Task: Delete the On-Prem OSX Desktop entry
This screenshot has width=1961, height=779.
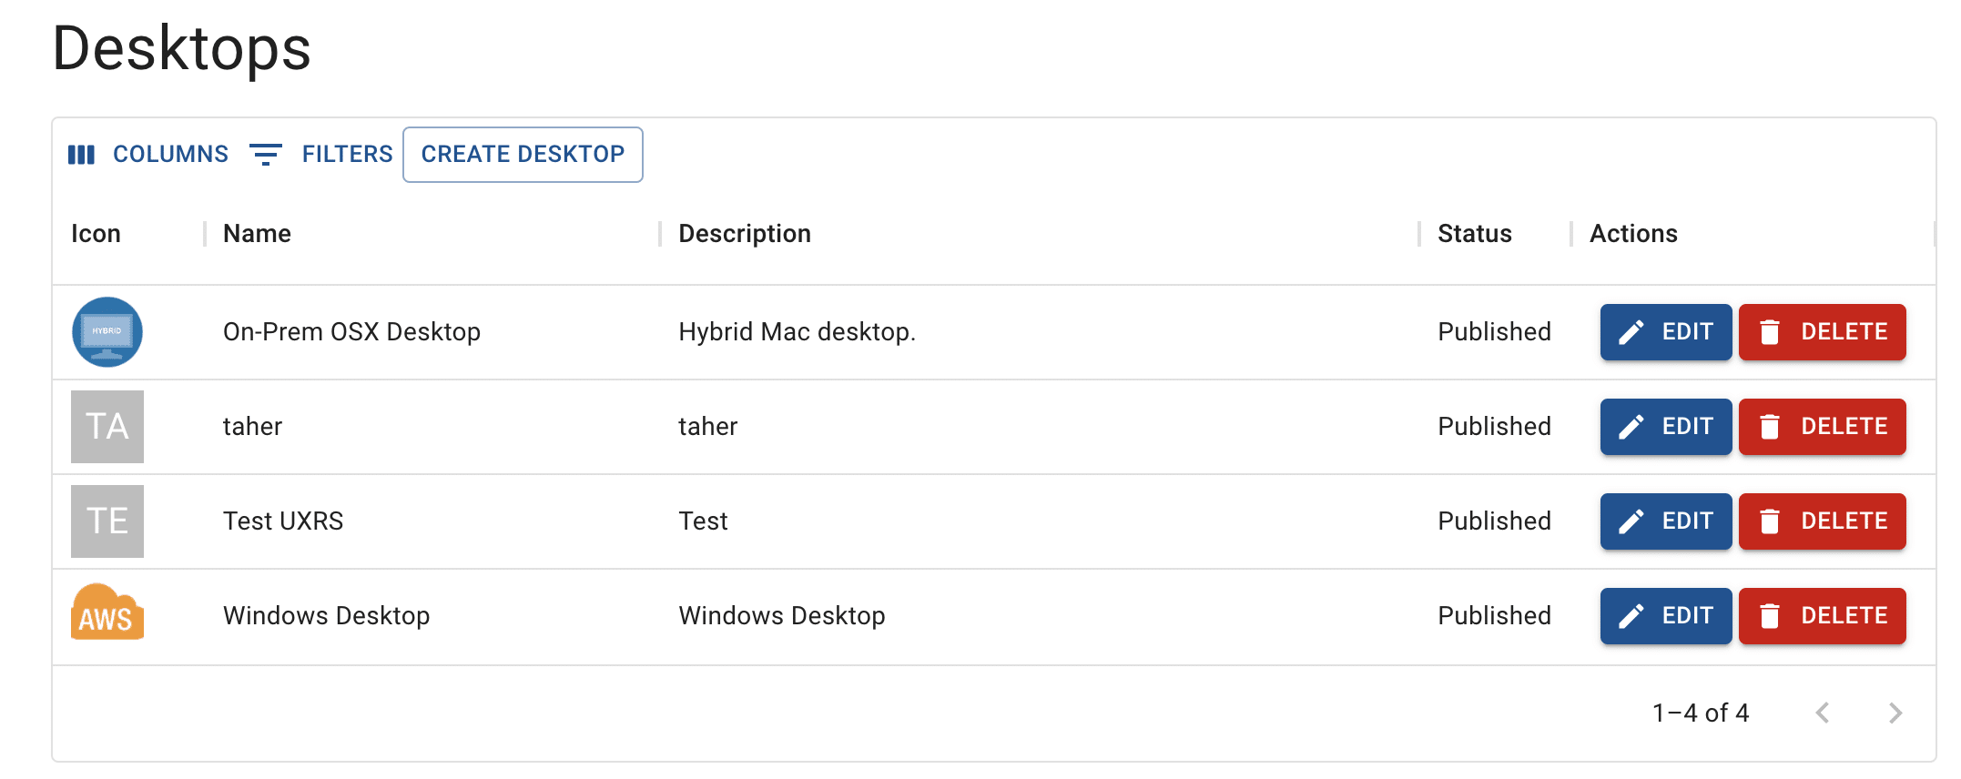Action: (1822, 332)
